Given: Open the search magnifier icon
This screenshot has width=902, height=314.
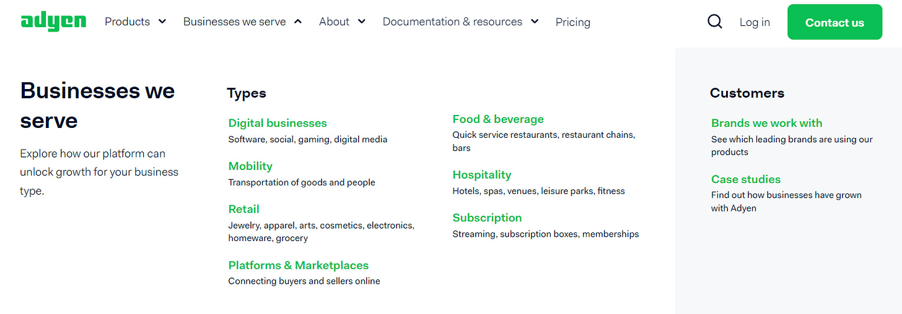Looking at the screenshot, I should pyautogui.click(x=715, y=22).
